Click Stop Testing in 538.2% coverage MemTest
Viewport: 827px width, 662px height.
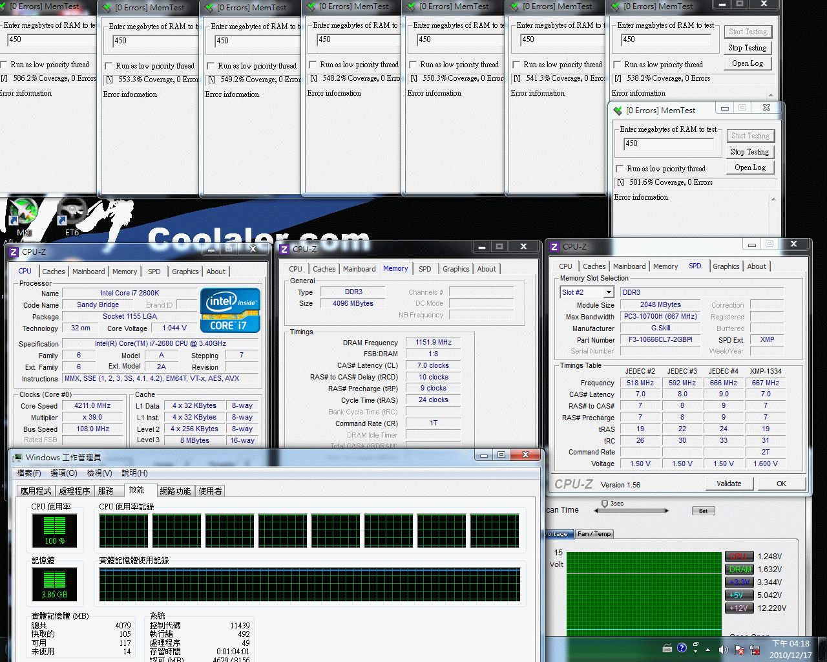coord(748,48)
